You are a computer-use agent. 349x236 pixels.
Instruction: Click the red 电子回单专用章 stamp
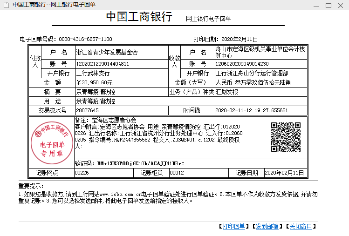coord(52,142)
